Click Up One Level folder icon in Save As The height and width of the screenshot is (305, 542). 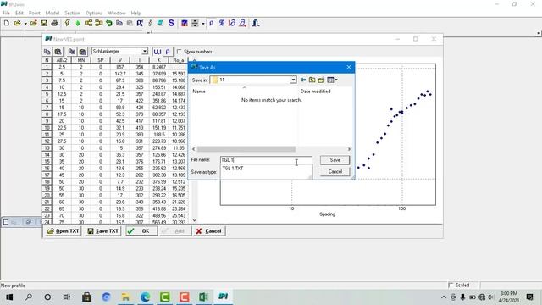point(312,80)
